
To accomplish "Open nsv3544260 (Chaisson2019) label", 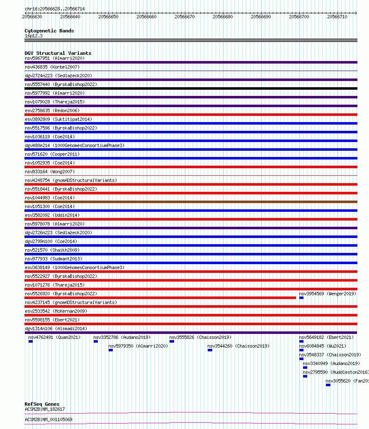I will point(238,346).
